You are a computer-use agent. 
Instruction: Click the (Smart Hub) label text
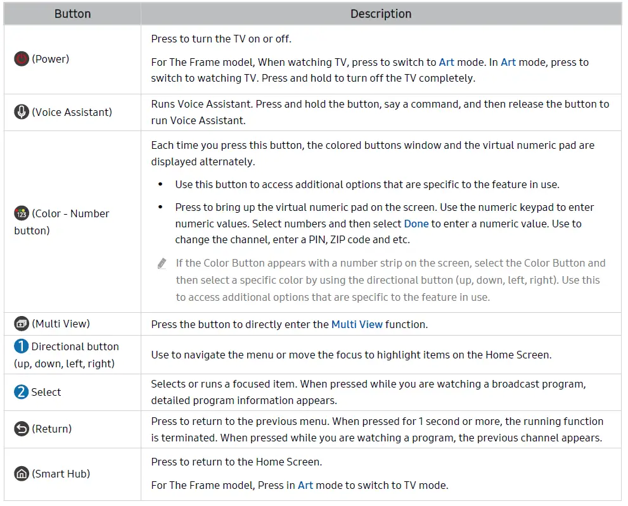[61, 474]
